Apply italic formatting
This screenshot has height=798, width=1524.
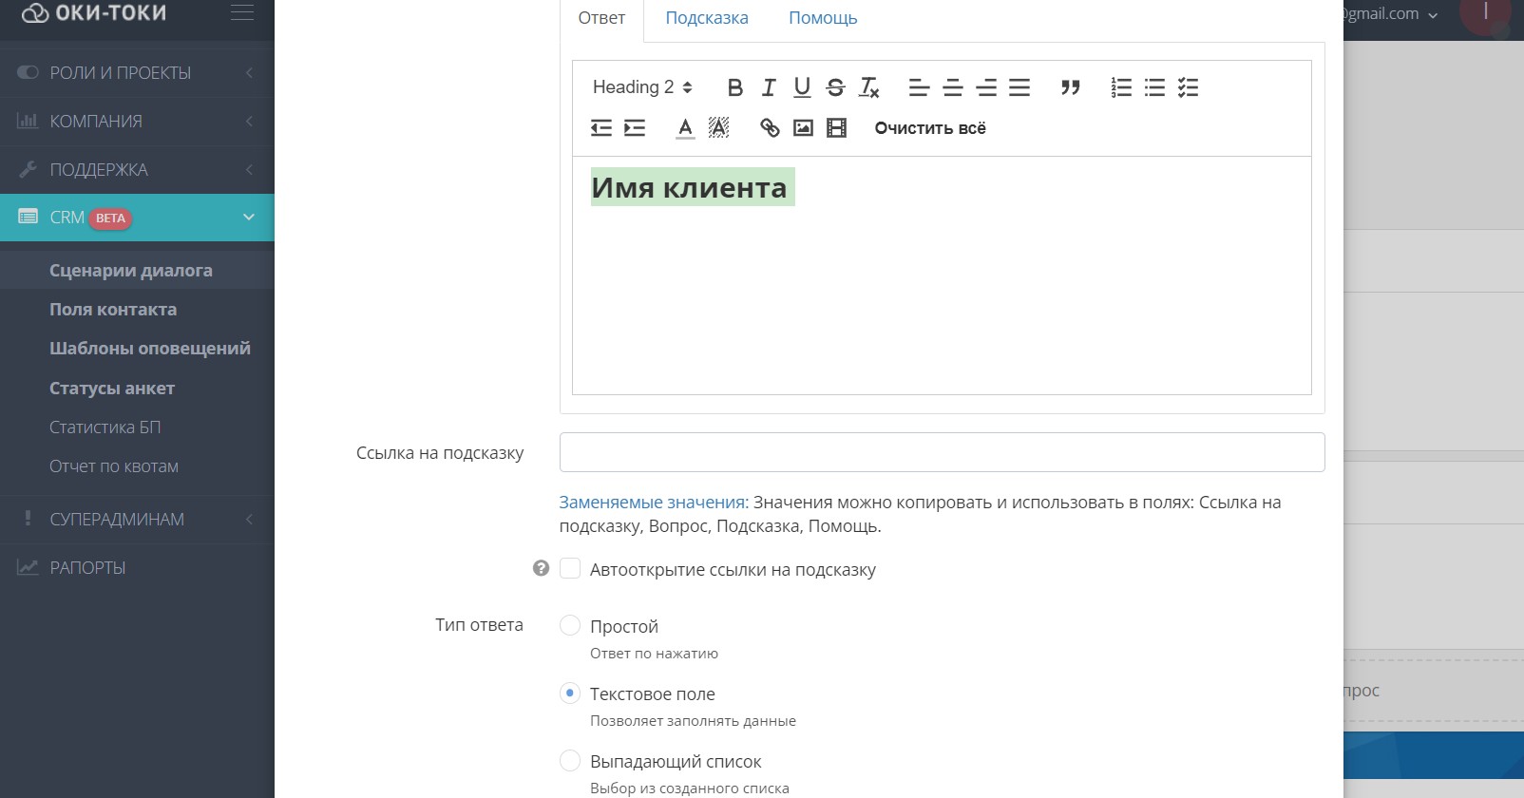pos(769,87)
